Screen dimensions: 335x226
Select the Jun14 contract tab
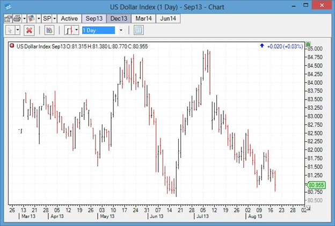(x=168, y=18)
